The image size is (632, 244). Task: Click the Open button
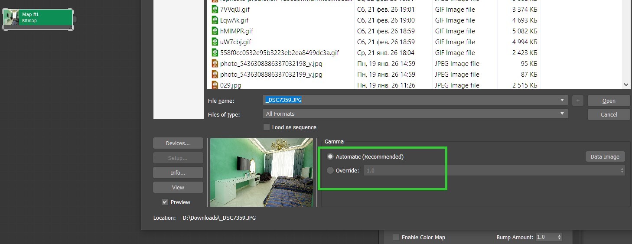click(609, 101)
